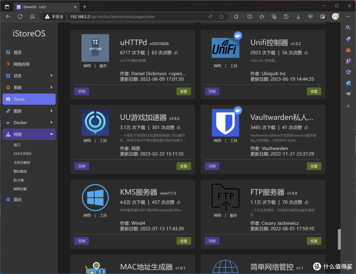Like Vaultwarden with the thumbs-up icon
Screen dimensions: 356x274
tap(306, 127)
